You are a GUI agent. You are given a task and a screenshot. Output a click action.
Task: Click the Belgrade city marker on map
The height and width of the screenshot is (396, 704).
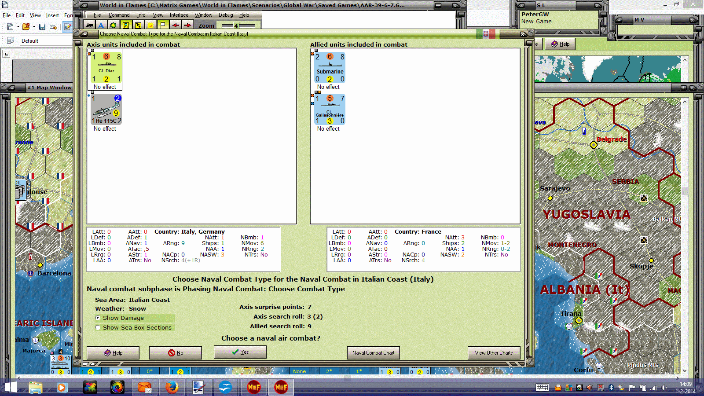(x=594, y=144)
